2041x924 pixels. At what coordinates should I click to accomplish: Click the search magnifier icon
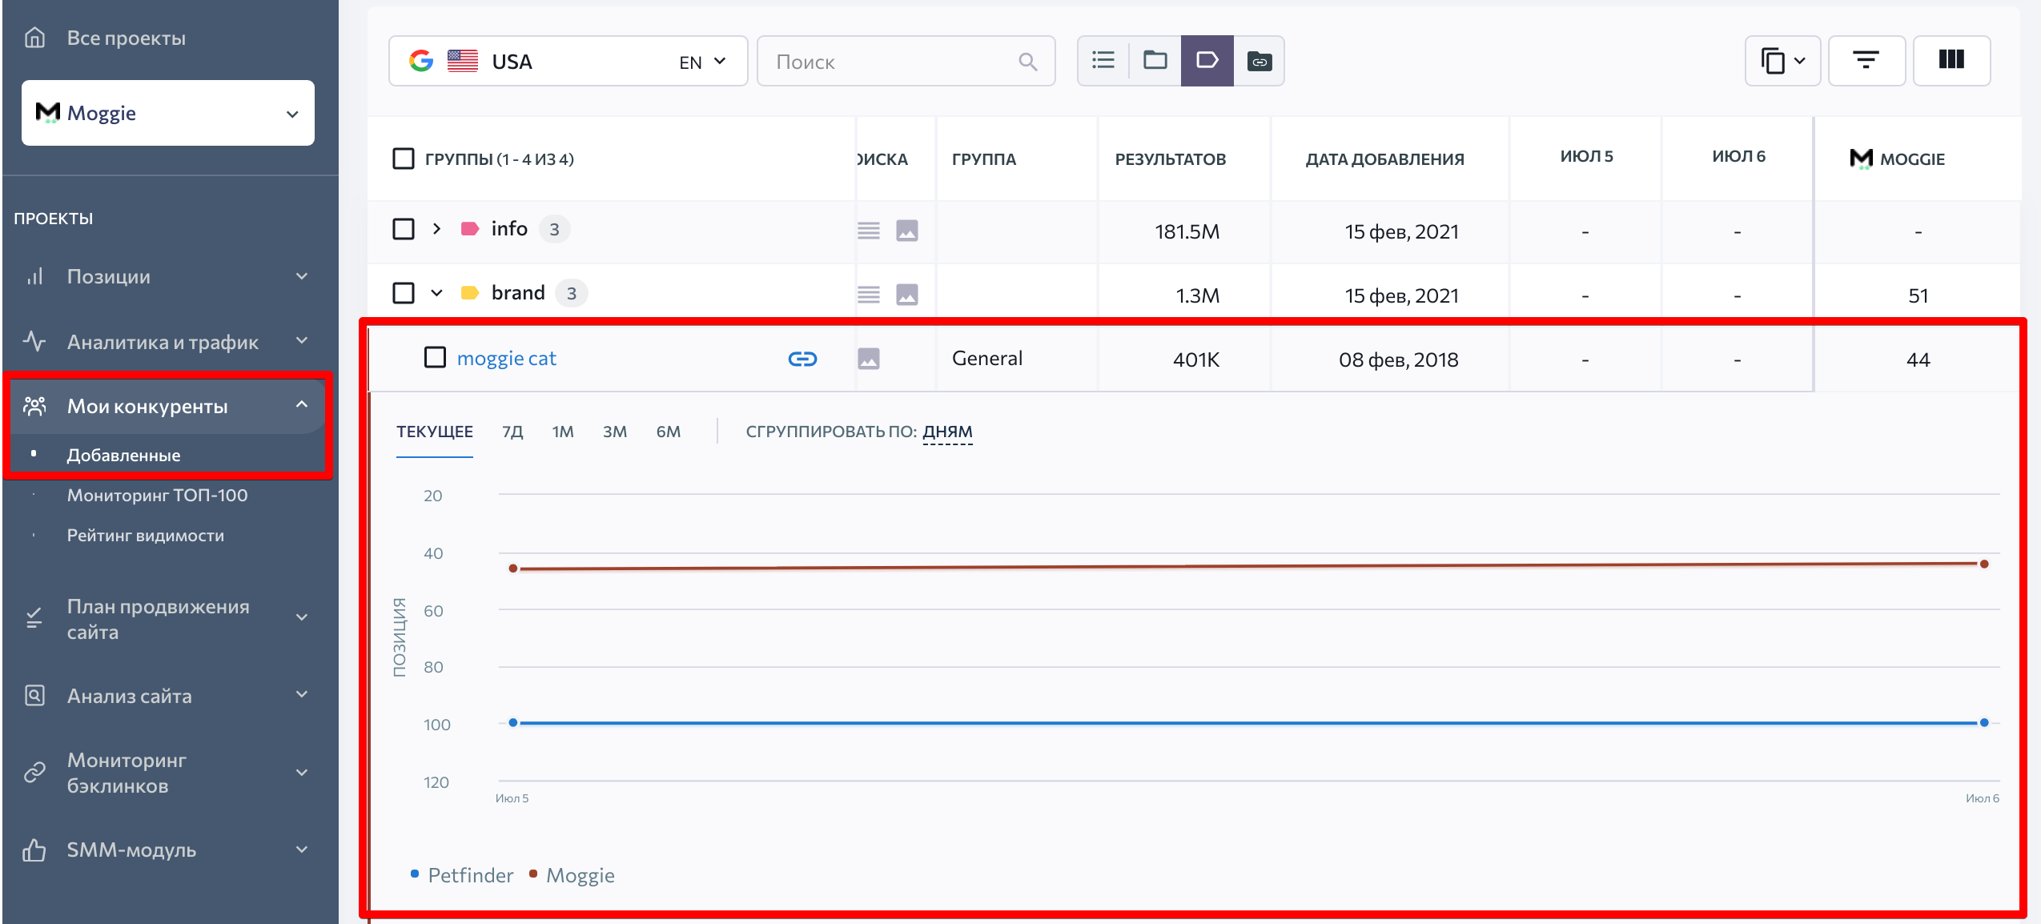1028,62
